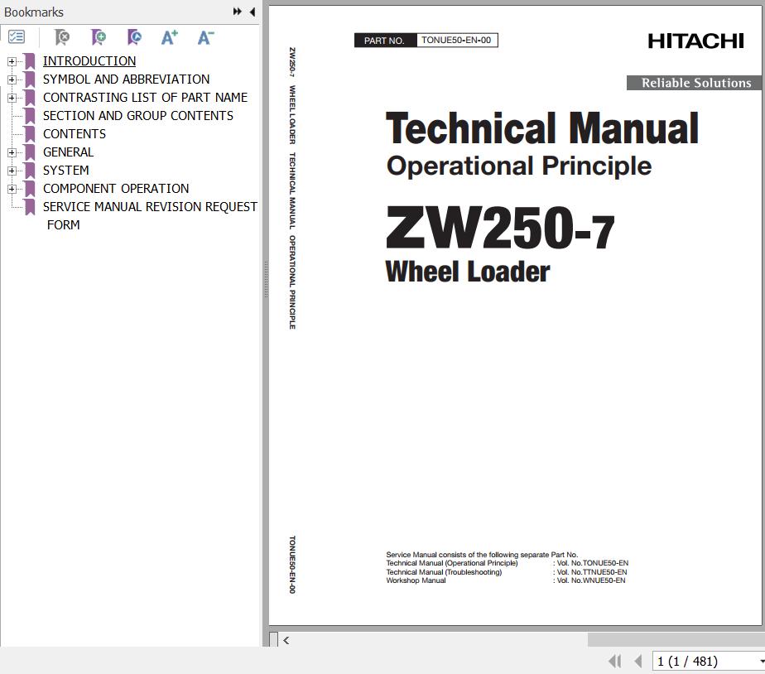Click the Vol. No.TTNUE50-EN text
The width and height of the screenshot is (765, 674).
(x=592, y=572)
